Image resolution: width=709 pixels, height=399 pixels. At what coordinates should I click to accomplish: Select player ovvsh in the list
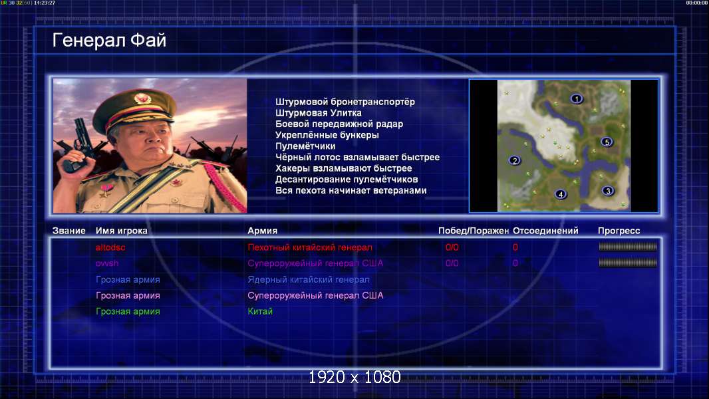coord(107,263)
